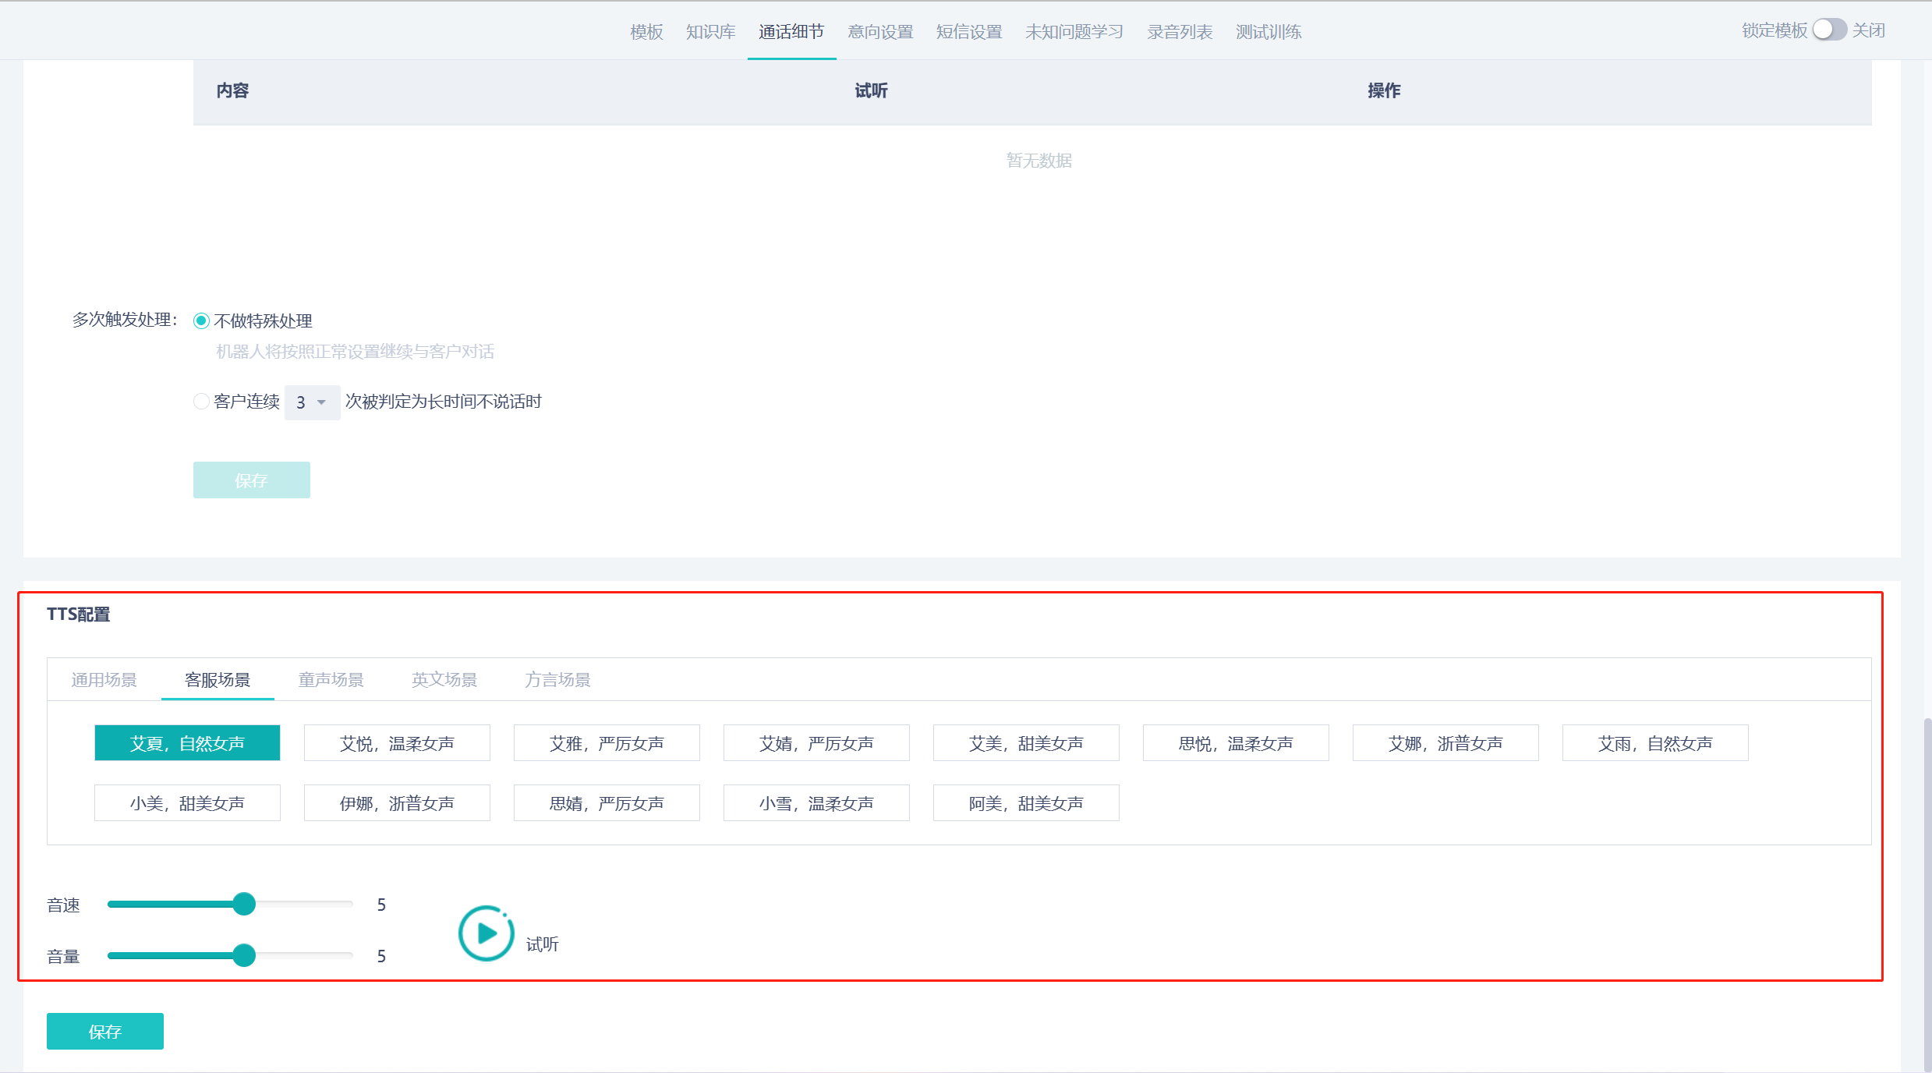This screenshot has height=1073, width=1932.
Task: Select voice 艾婧，严厉女声
Action: (x=816, y=742)
